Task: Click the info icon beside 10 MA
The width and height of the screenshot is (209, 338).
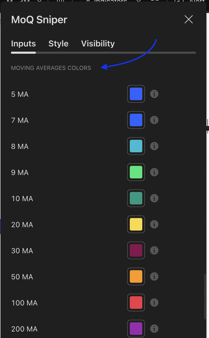Action: coord(154,198)
